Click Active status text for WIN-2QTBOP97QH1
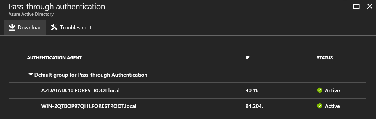This screenshot has height=119, width=376. pos(332,106)
